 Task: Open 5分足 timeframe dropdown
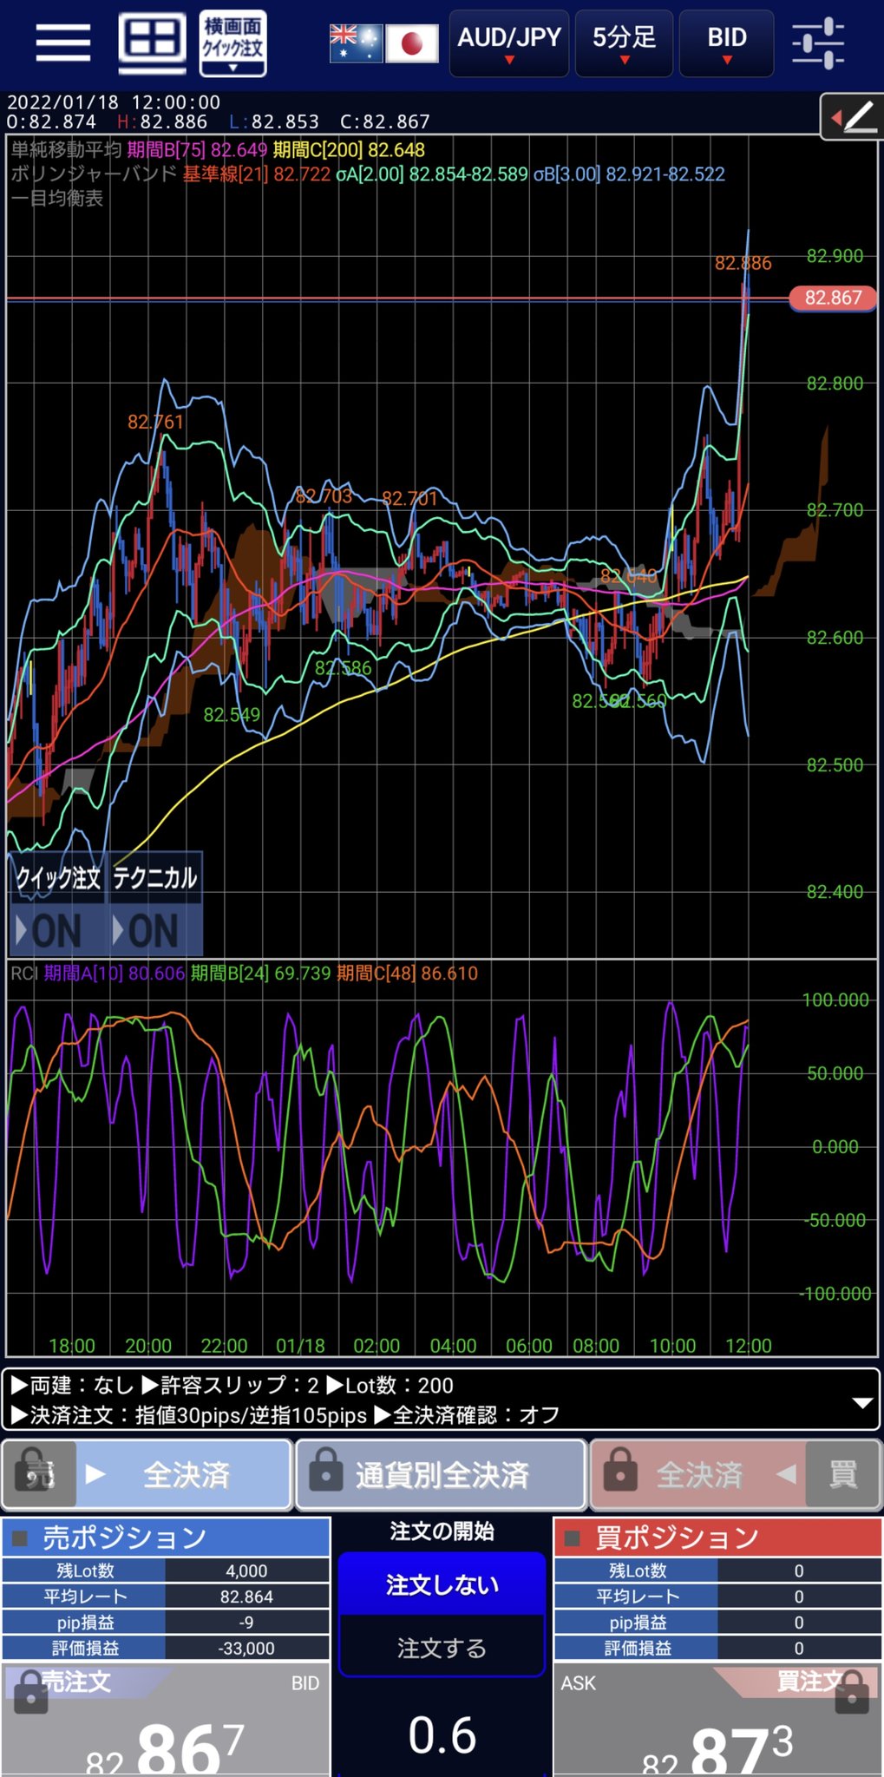pyautogui.click(x=625, y=43)
